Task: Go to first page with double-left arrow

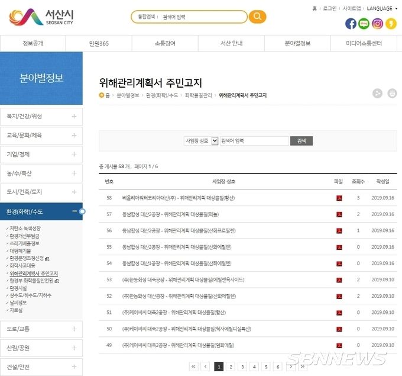Action: click(193, 367)
